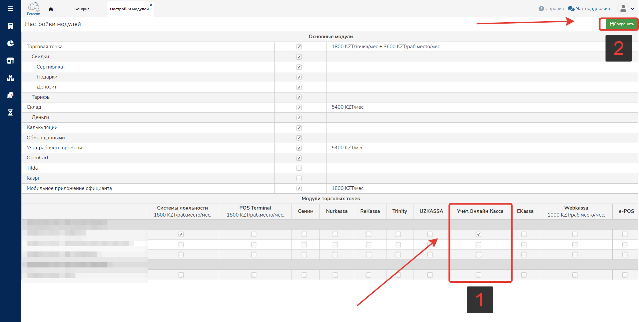Uncheck the OpenCart module checkbox

299,158
